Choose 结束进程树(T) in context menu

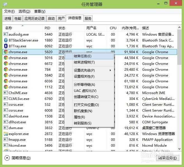point(89,62)
